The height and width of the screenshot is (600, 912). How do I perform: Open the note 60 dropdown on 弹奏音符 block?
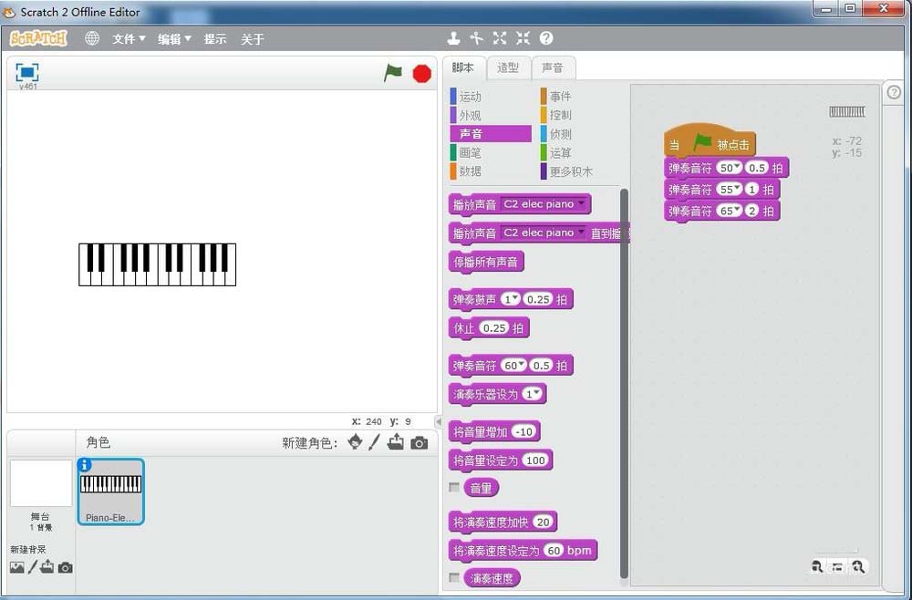(514, 365)
